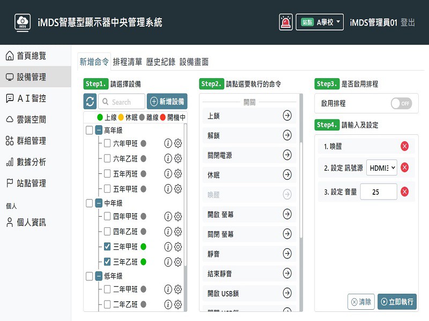Switch to the 排程清單 tab
The height and width of the screenshot is (321, 429).
coord(128,62)
